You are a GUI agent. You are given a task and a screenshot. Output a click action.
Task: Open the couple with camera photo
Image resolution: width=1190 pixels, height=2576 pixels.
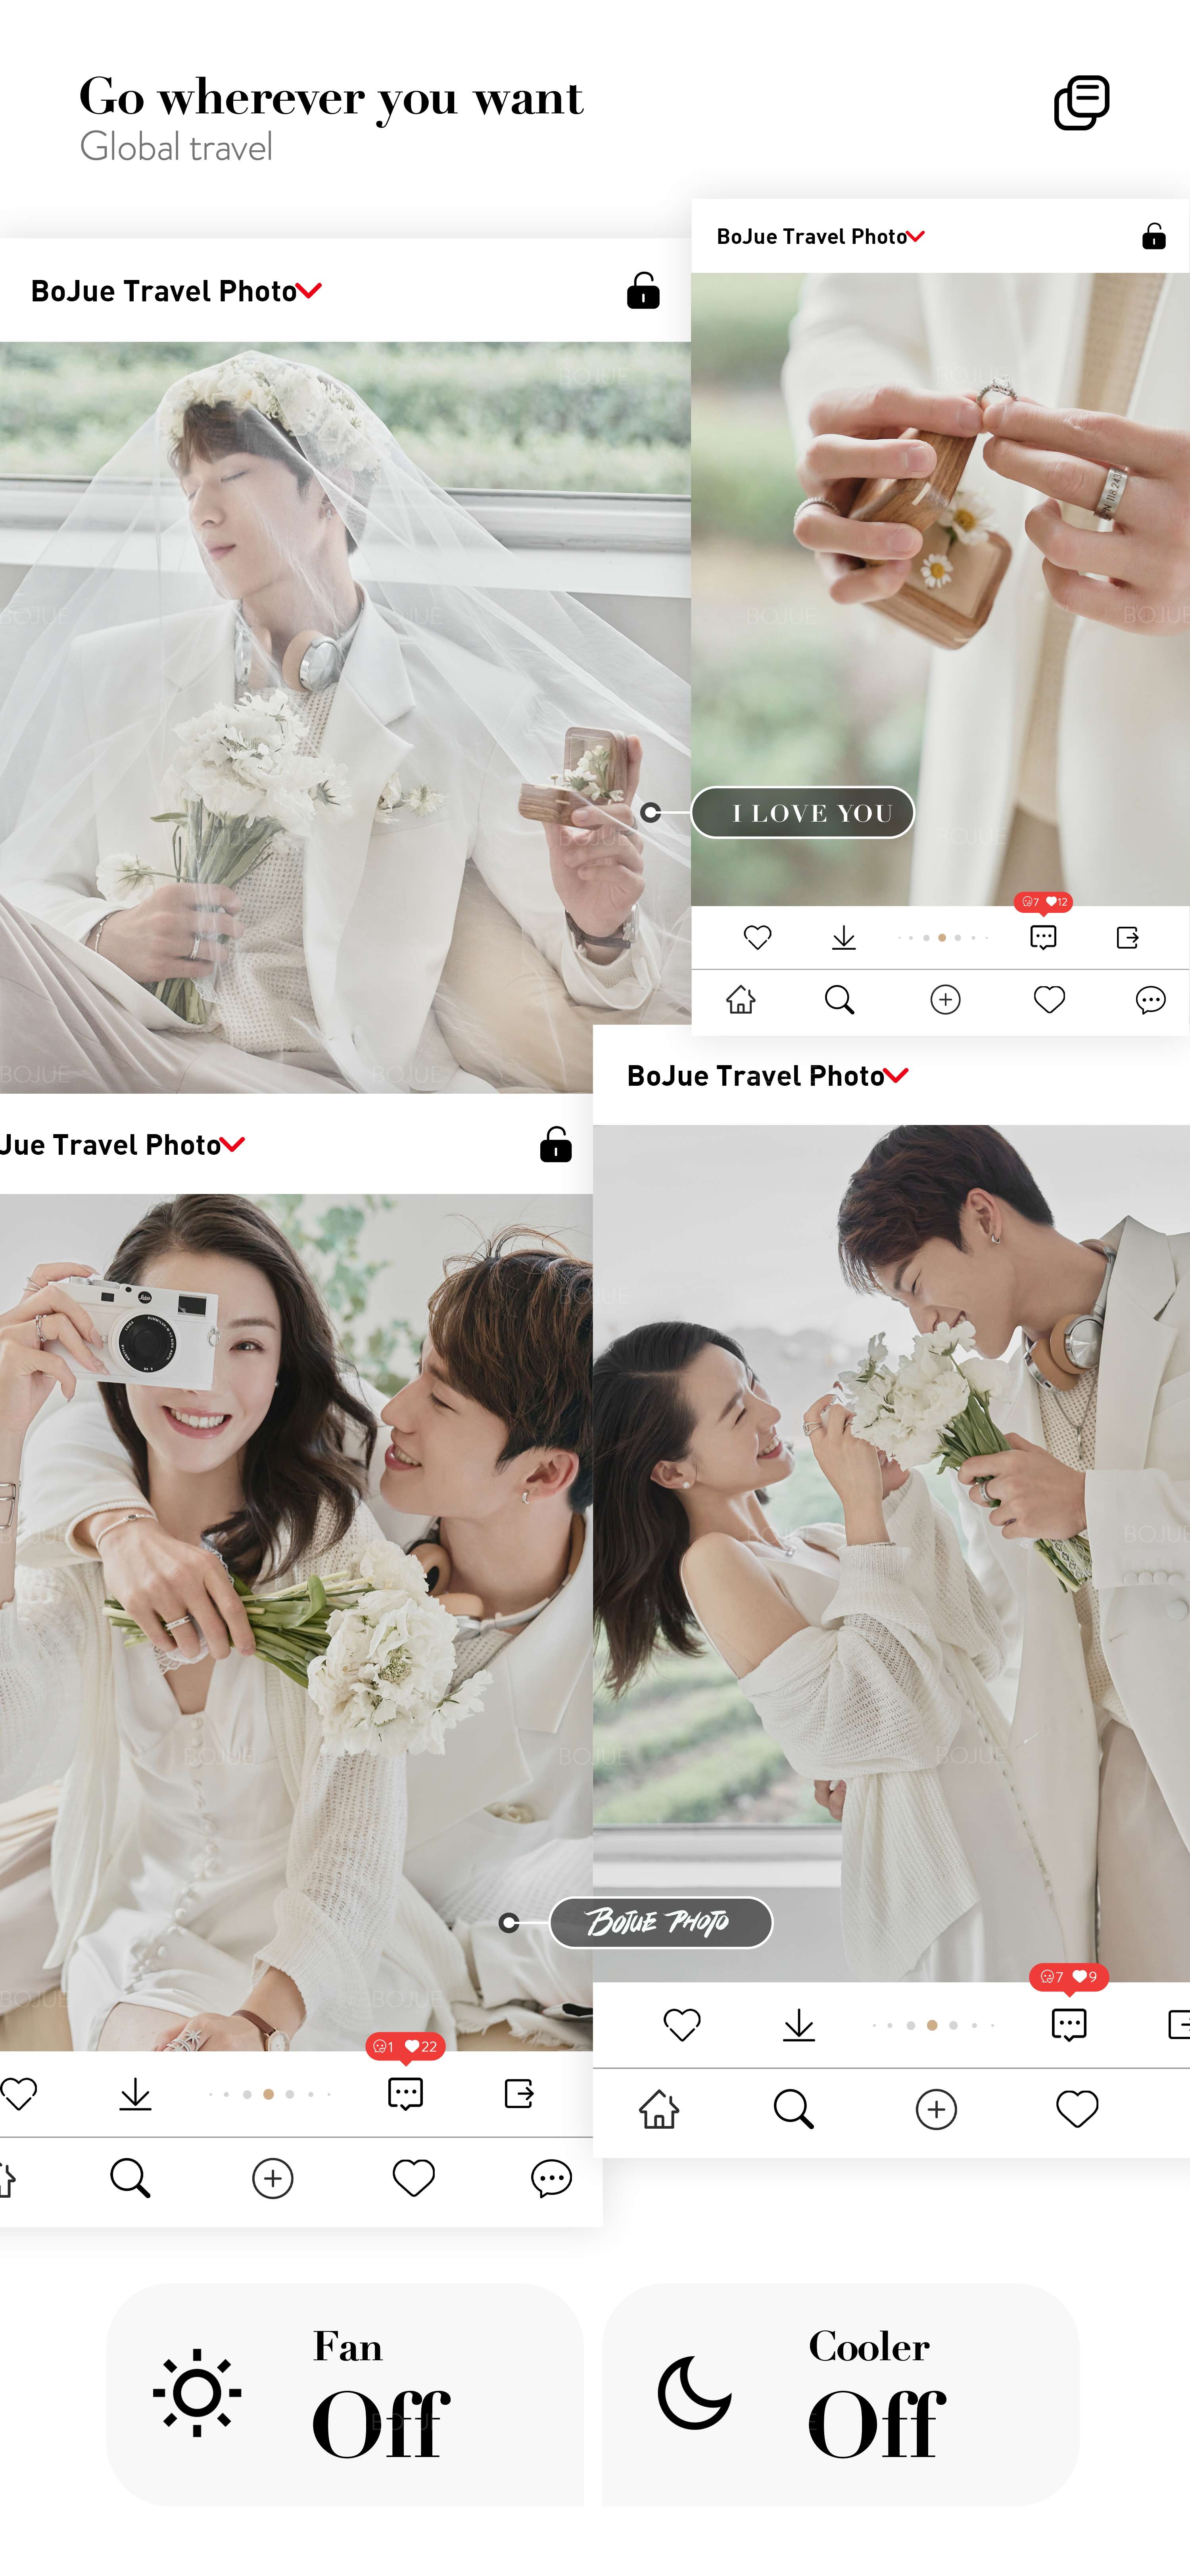(296, 1622)
